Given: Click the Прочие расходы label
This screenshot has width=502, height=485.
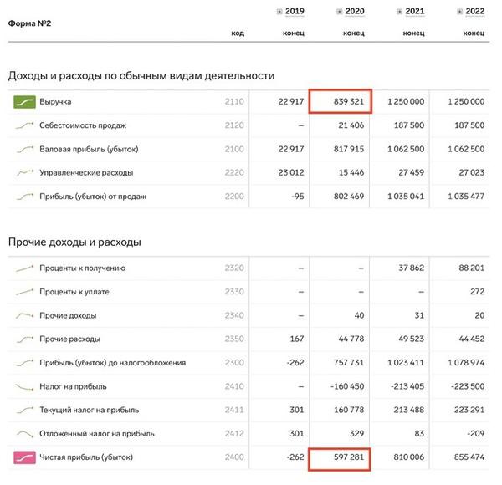Looking at the screenshot, I should [x=70, y=339].
